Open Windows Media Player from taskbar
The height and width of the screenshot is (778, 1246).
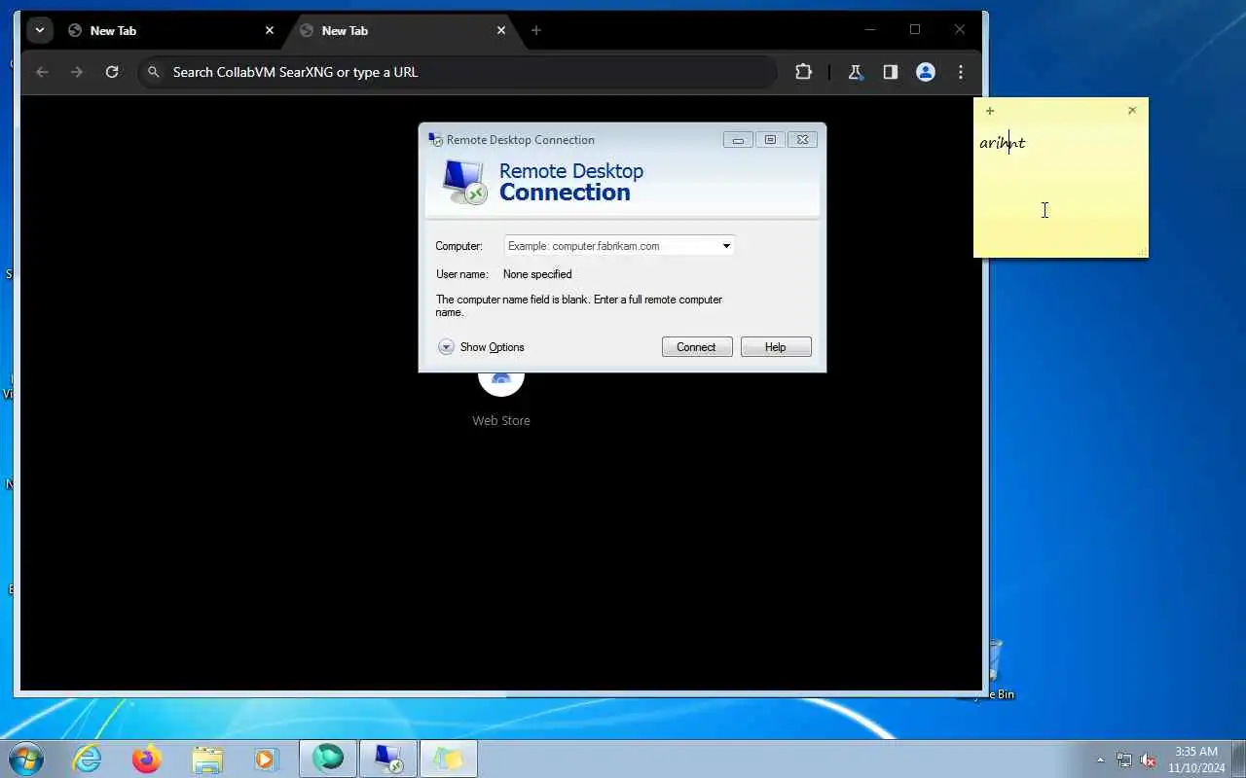[x=266, y=759]
